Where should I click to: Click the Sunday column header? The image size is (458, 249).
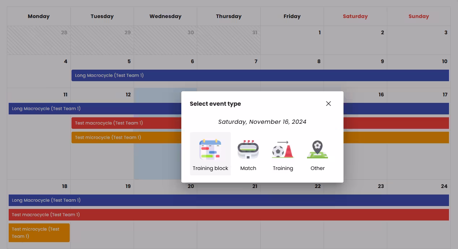pyautogui.click(x=419, y=16)
